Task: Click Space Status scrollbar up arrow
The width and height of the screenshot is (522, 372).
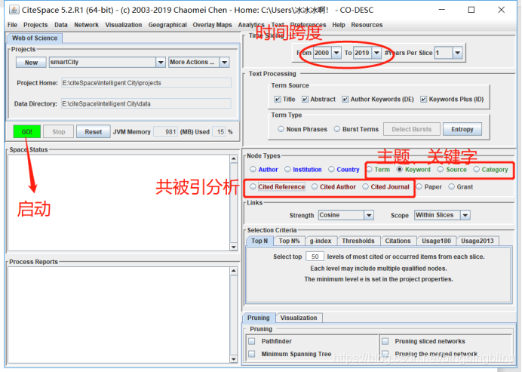Action: coord(234,159)
